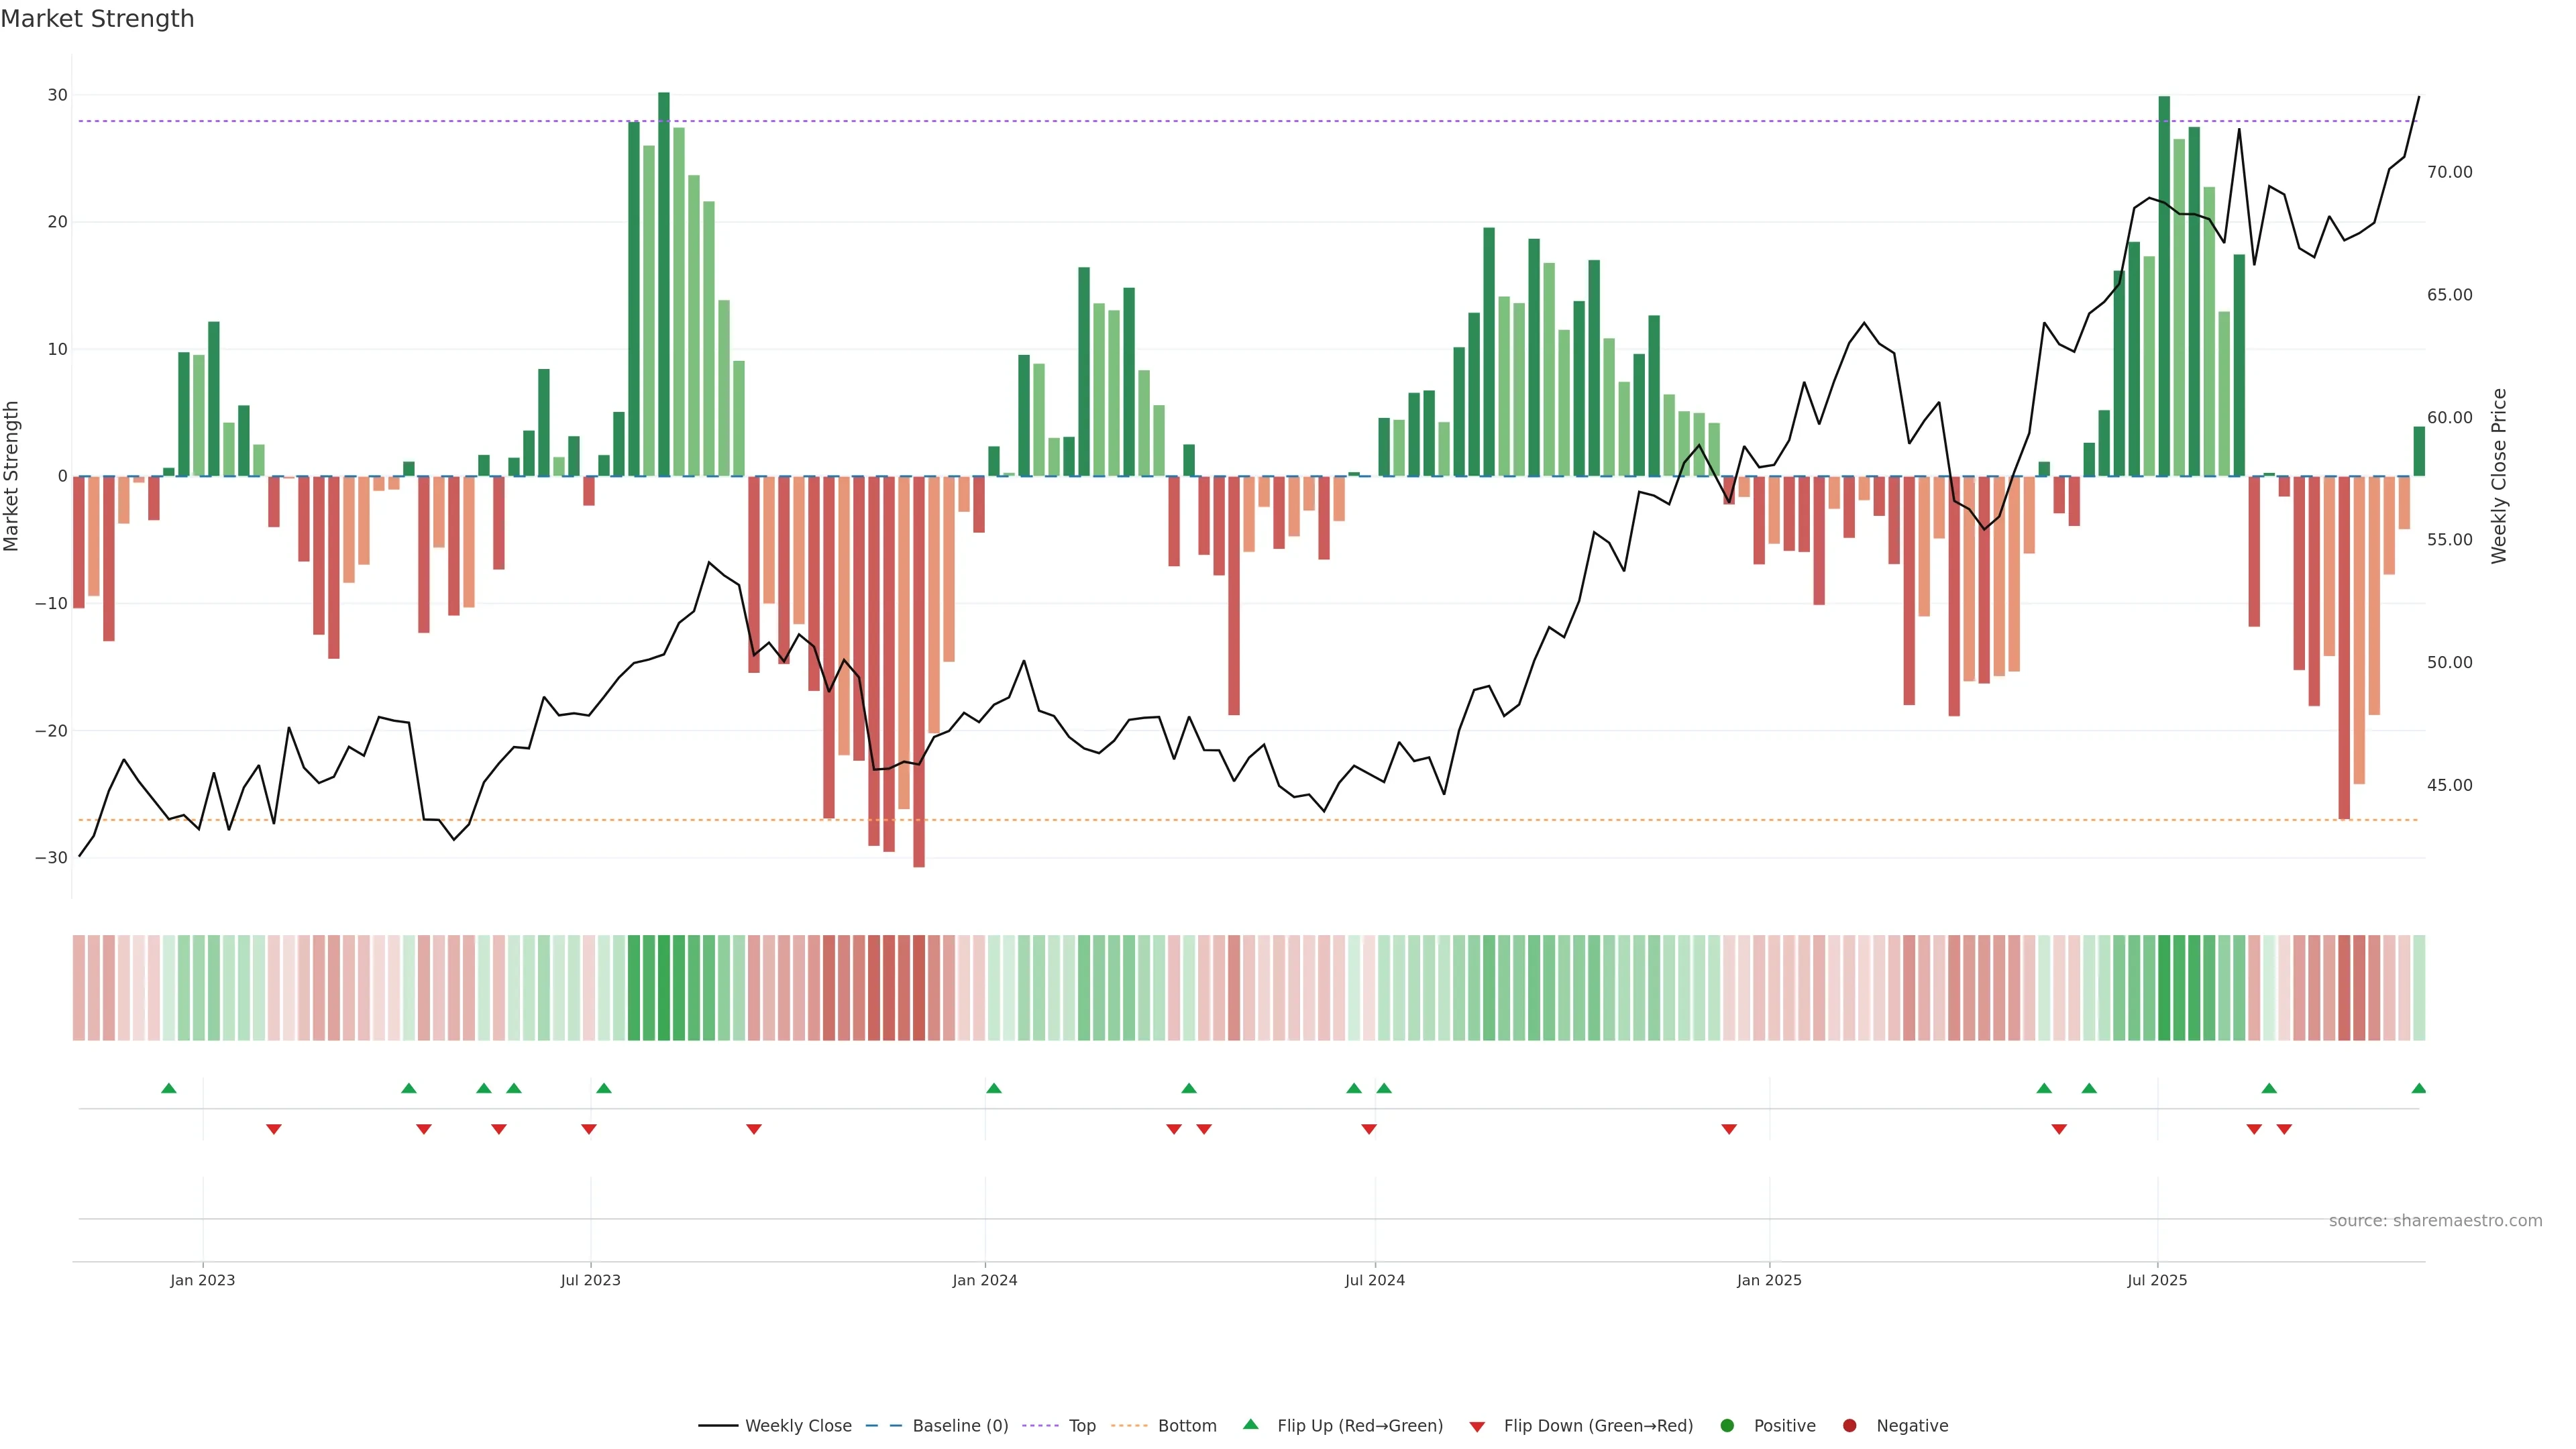
Task: Click the 70.00 right axis tick label
Action: 2449,172
